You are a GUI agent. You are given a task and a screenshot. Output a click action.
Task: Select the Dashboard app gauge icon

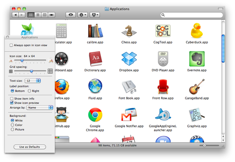61,59
